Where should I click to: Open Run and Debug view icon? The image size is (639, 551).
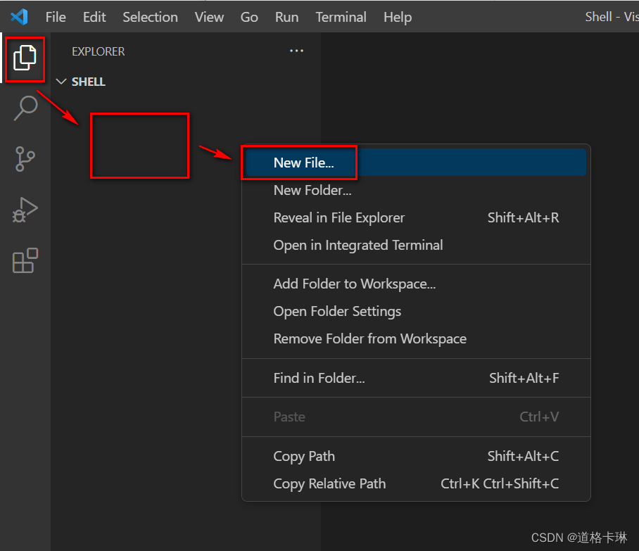point(25,210)
